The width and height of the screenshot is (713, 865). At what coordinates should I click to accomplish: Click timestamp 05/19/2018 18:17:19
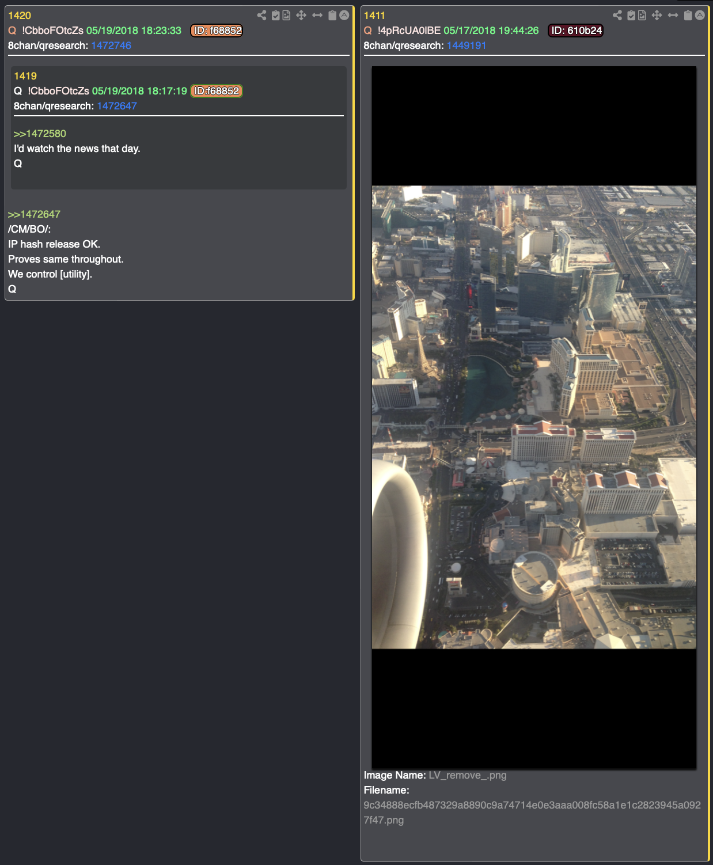[x=139, y=91]
